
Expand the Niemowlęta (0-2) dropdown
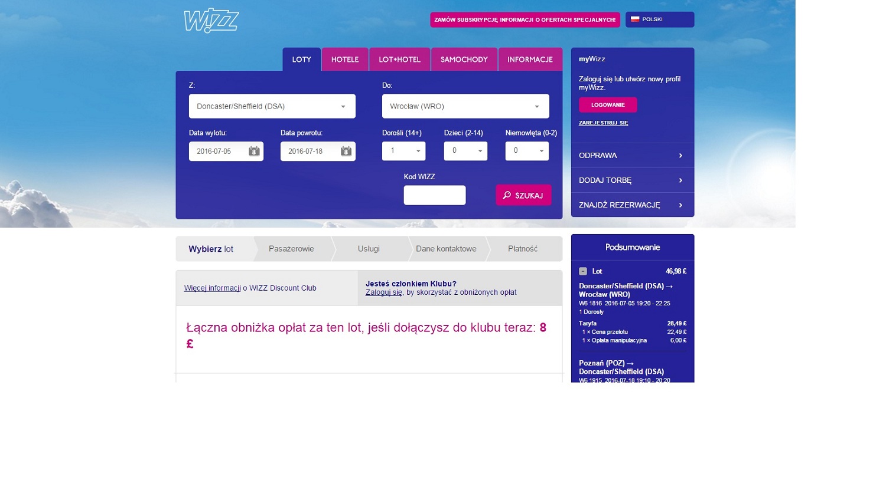(x=527, y=151)
